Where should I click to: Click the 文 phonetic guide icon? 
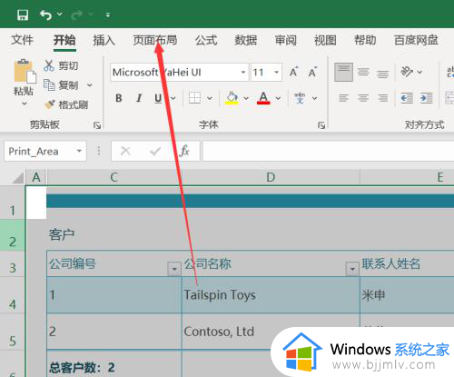(x=300, y=98)
